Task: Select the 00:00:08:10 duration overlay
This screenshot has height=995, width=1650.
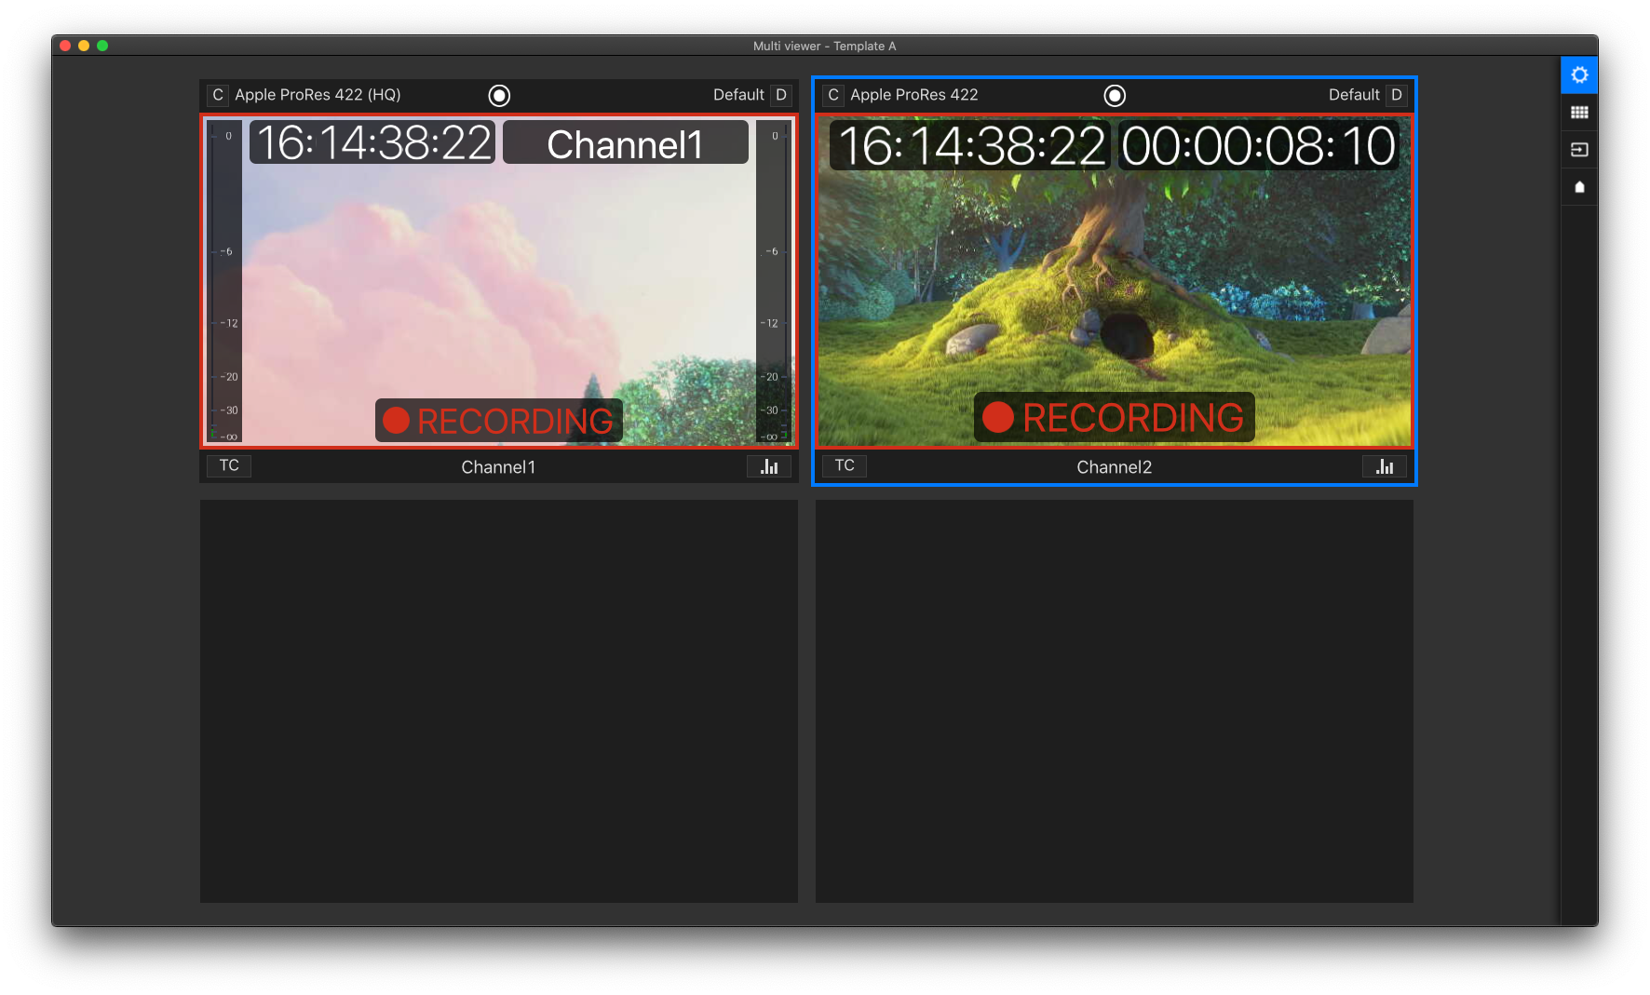Action: [x=1258, y=145]
